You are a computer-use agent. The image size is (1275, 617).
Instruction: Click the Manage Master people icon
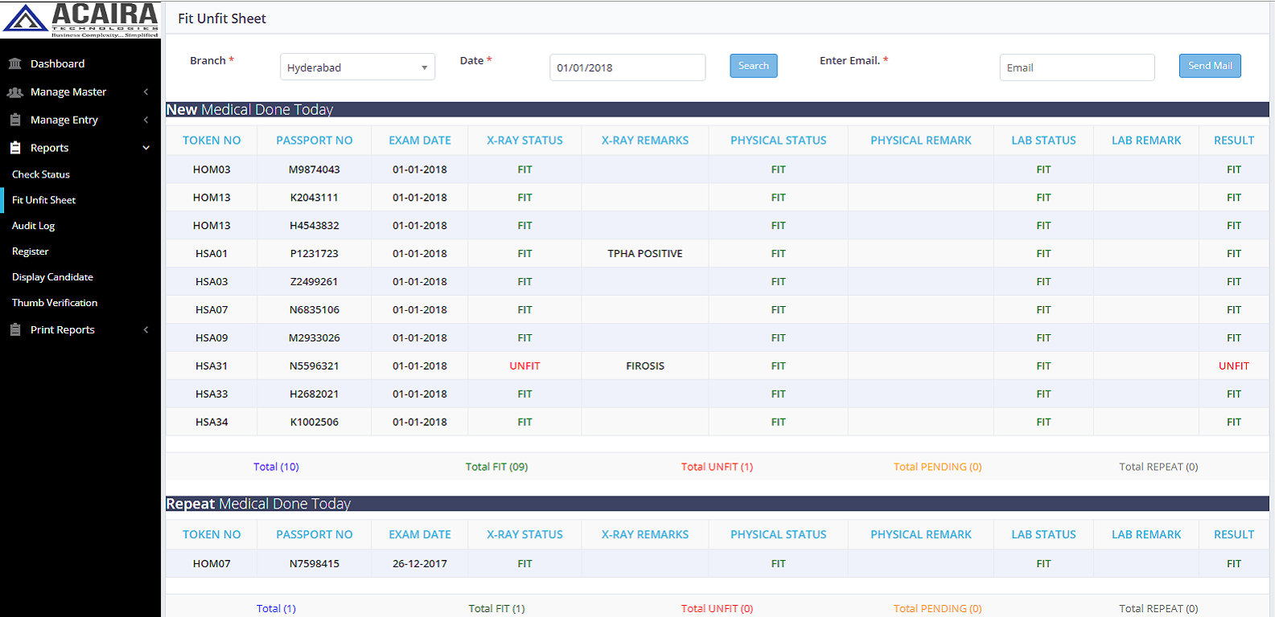[x=14, y=92]
